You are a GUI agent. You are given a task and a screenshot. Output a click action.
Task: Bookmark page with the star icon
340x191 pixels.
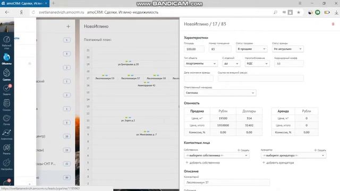[299, 12]
